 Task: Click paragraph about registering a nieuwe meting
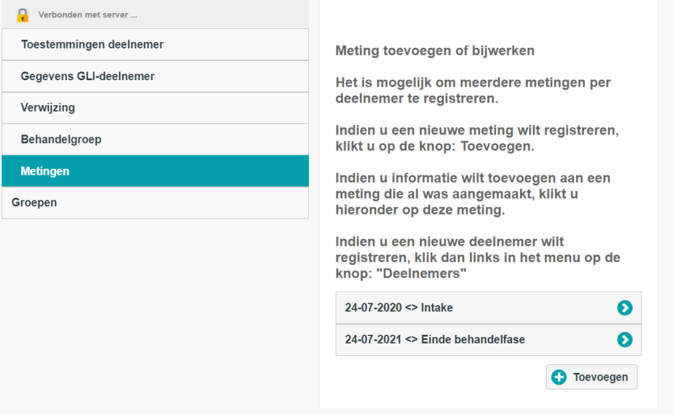tap(476, 138)
